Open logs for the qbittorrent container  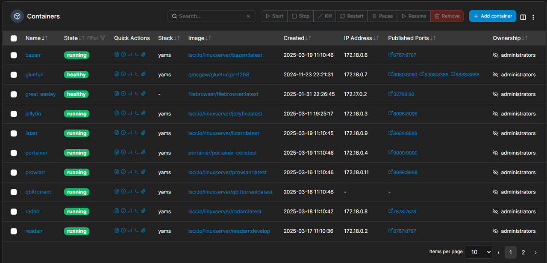pos(117,192)
